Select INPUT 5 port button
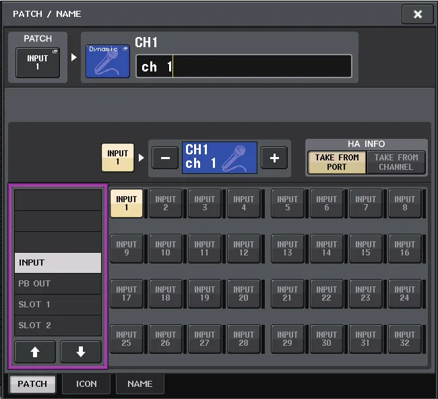The image size is (438, 399). 288,204
